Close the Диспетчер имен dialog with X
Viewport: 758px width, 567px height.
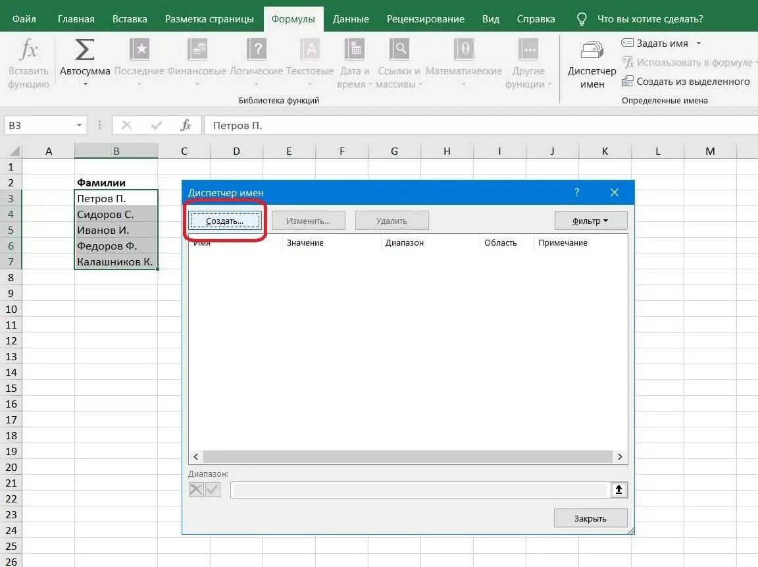tap(615, 192)
